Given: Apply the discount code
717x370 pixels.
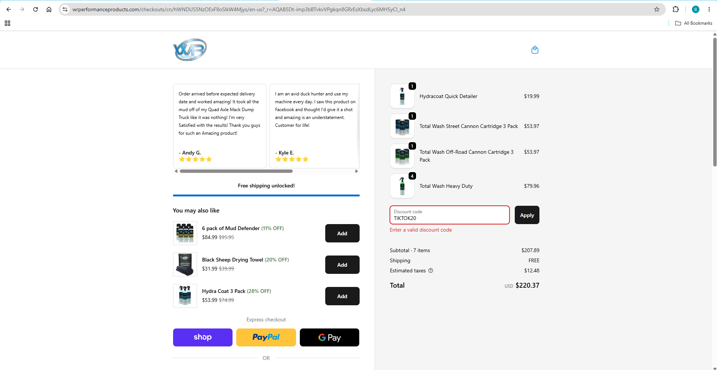Looking at the screenshot, I should [x=527, y=215].
